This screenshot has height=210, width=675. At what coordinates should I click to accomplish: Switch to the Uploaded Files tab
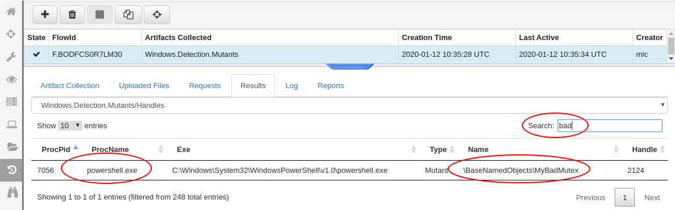click(144, 86)
